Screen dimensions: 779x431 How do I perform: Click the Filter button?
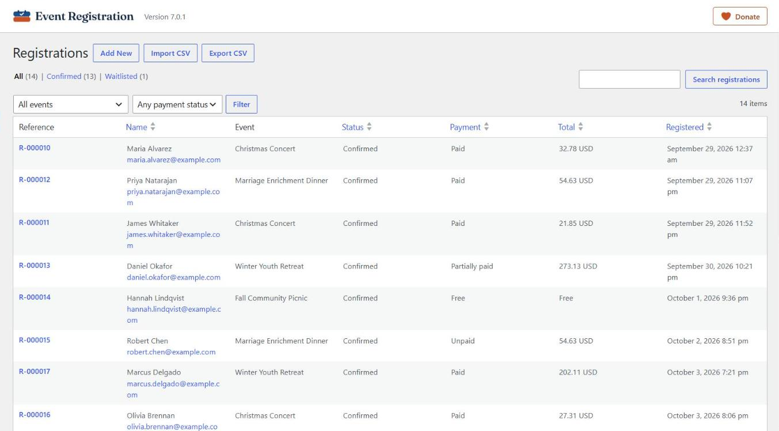pyautogui.click(x=242, y=104)
